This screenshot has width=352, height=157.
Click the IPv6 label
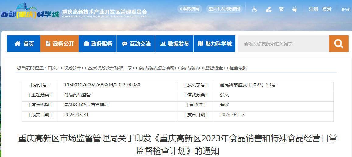pos(346,10)
